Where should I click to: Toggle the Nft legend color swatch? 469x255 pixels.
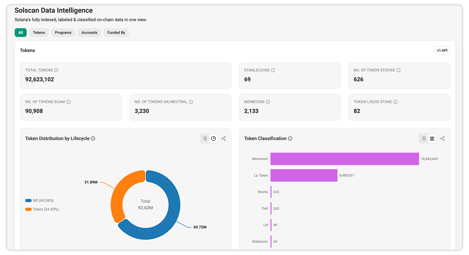pos(28,201)
